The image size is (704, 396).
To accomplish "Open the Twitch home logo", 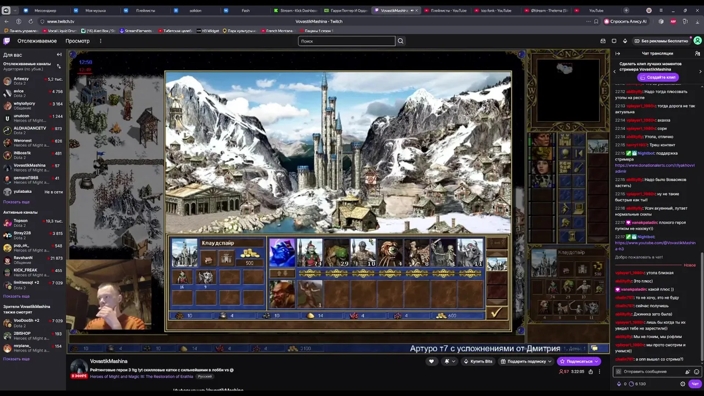I will [x=7, y=41].
